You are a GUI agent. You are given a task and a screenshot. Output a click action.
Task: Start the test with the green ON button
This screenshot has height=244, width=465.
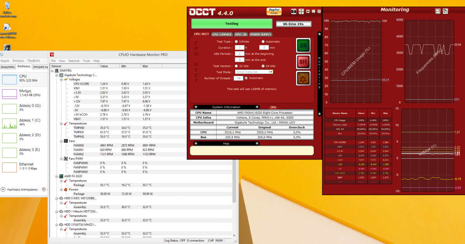(303, 45)
